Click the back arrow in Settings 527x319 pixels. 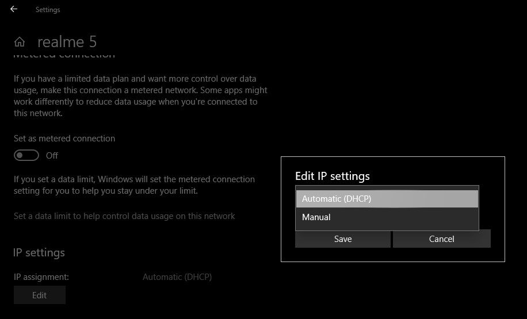tap(14, 9)
